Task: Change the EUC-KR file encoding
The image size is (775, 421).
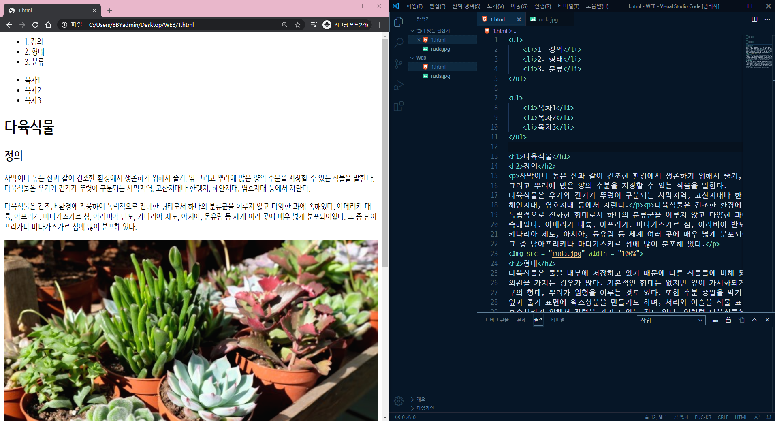Action: 703,417
